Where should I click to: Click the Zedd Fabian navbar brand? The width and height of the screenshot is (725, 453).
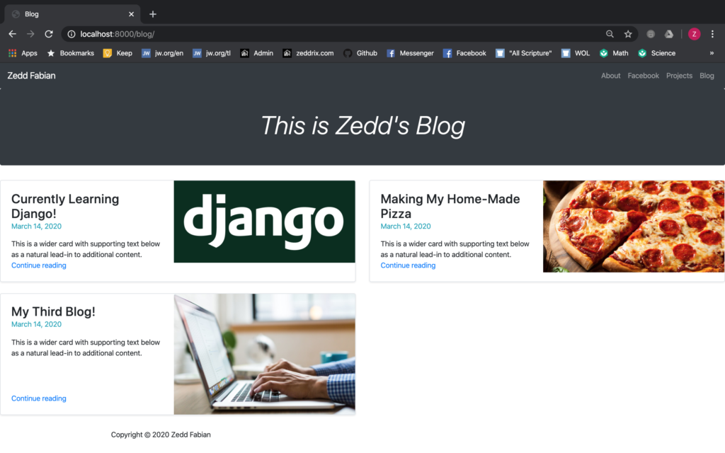click(31, 75)
